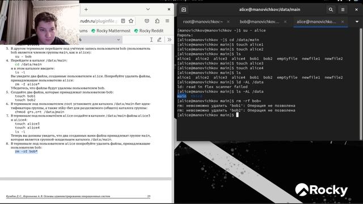Close the bob@manovichkov tab
The height and width of the screenshot is (204, 363).
point(285,22)
